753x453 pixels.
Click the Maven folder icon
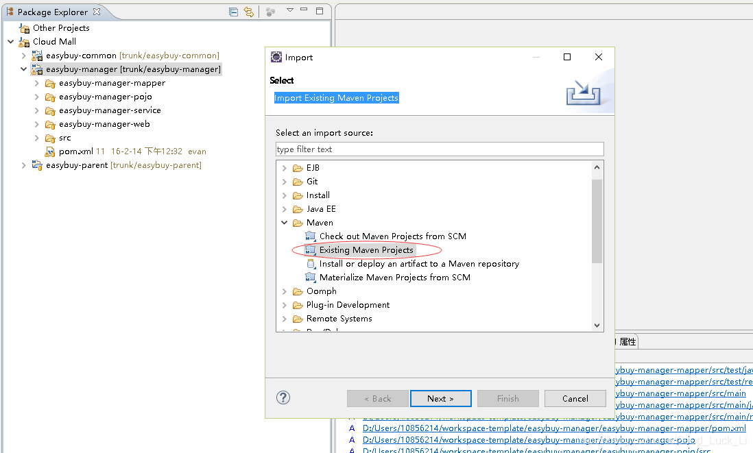298,223
